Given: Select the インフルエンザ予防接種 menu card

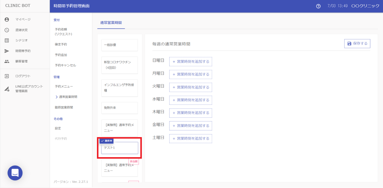Looking at the screenshot, I should (x=119, y=87).
